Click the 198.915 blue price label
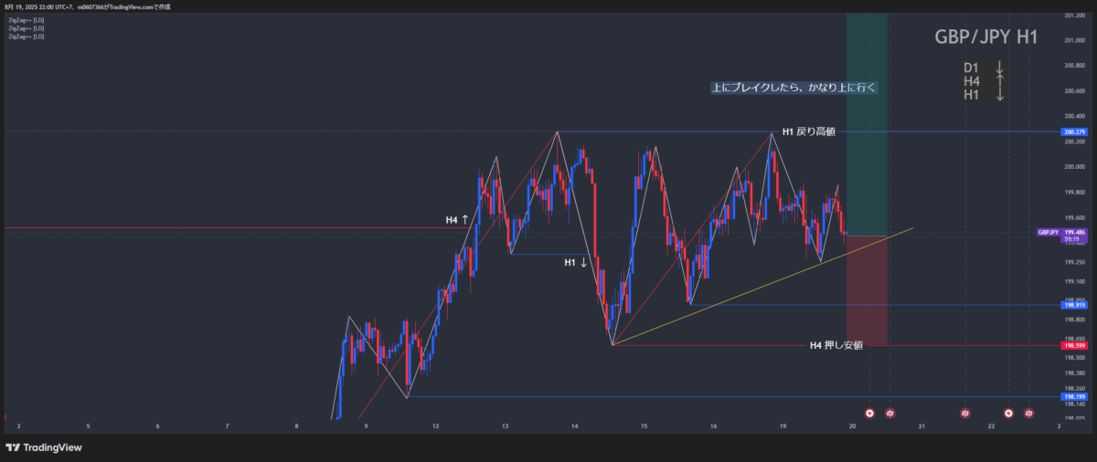The height and width of the screenshot is (462, 1097). 1074,305
